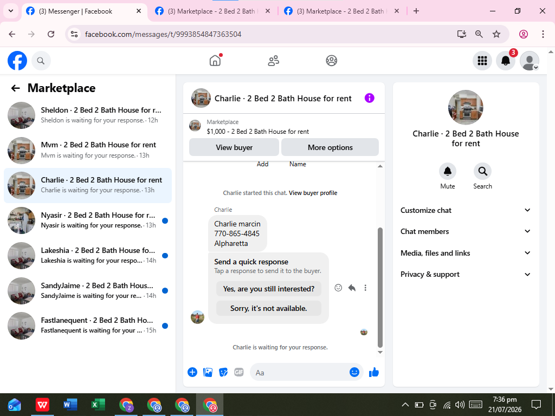
Task: Open the tab search dropdown arrow
Action: (x=11, y=11)
